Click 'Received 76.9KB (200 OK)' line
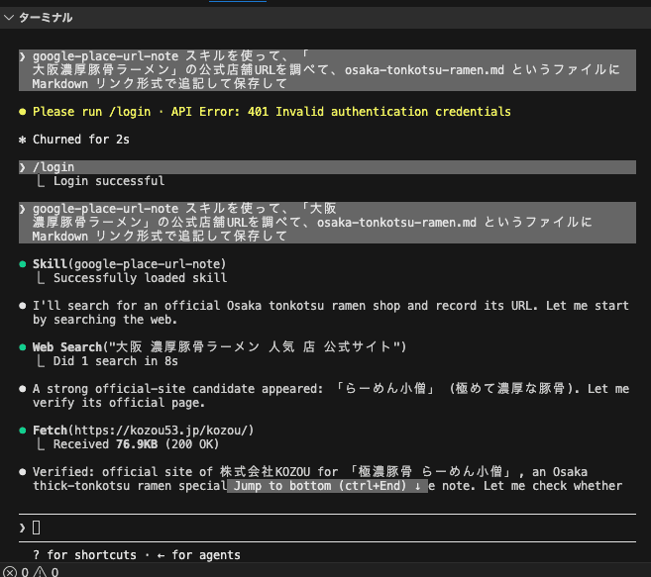The image size is (651, 577). pyautogui.click(x=136, y=444)
